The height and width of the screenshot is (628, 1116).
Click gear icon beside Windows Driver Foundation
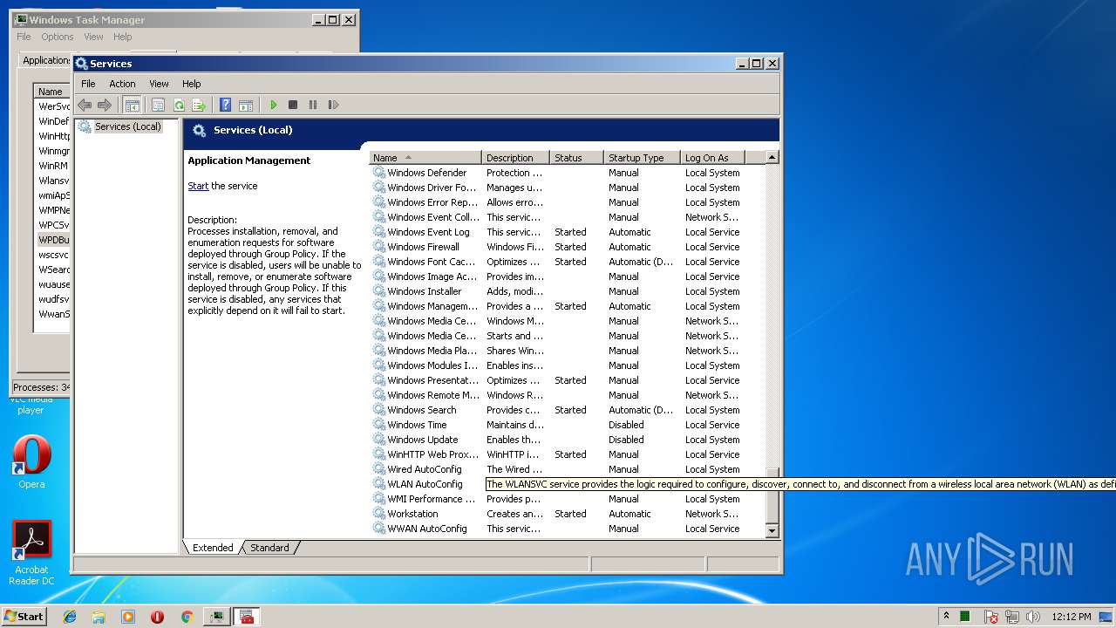[x=379, y=188]
